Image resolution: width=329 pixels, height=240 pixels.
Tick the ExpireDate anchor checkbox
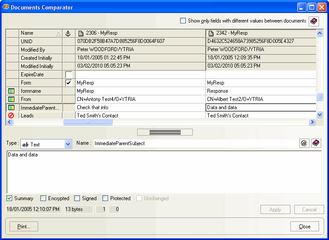68,75
